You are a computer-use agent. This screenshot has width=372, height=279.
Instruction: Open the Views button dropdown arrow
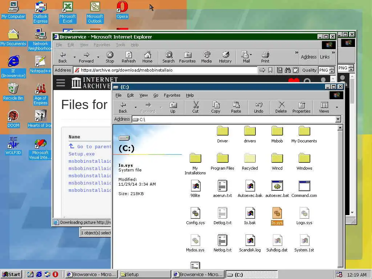pos(337,107)
